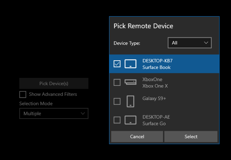The image size is (231, 160).
Task: Open the Device Type dropdown showing All
Action: point(190,43)
